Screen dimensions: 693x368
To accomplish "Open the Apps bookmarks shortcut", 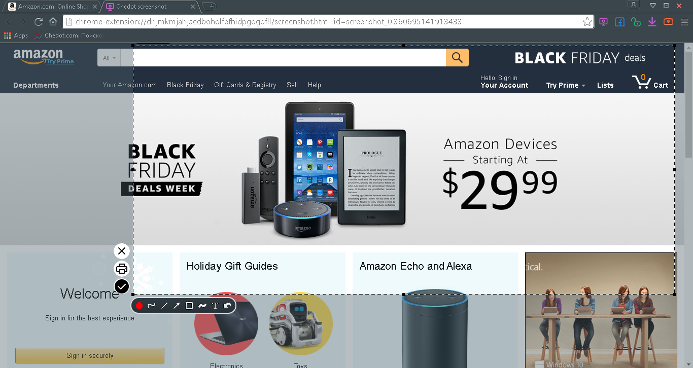I will point(16,35).
